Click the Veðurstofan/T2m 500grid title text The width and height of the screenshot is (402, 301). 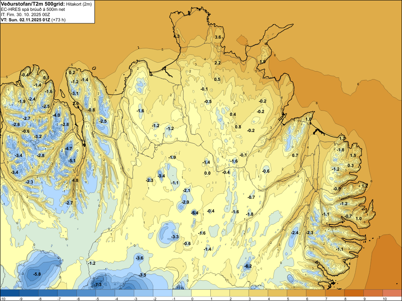click(x=33, y=4)
